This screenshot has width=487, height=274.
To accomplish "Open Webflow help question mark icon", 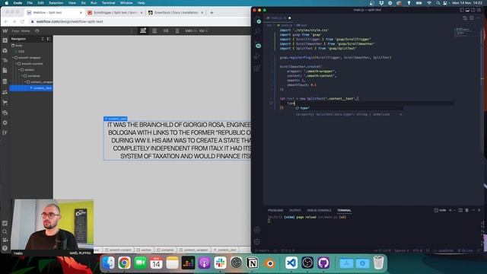I will [5, 248].
